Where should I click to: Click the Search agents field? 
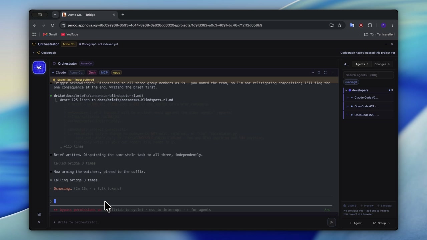click(368, 75)
